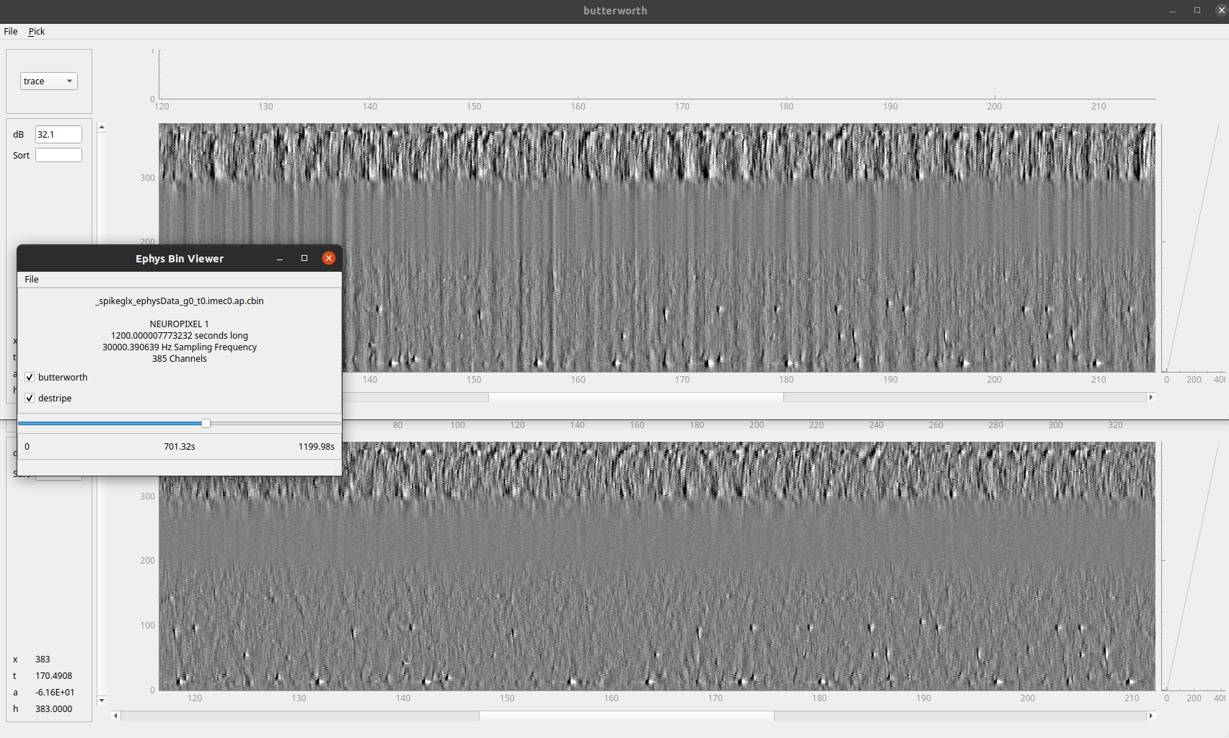
Task: Uncheck the butterworth checkbox
Action: point(30,378)
